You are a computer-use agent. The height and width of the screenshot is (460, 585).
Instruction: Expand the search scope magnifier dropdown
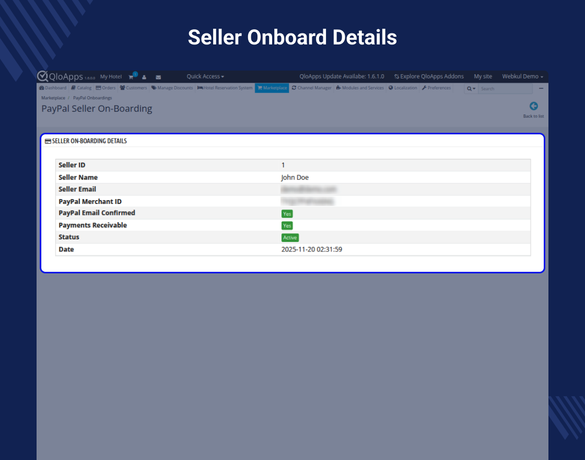471,88
